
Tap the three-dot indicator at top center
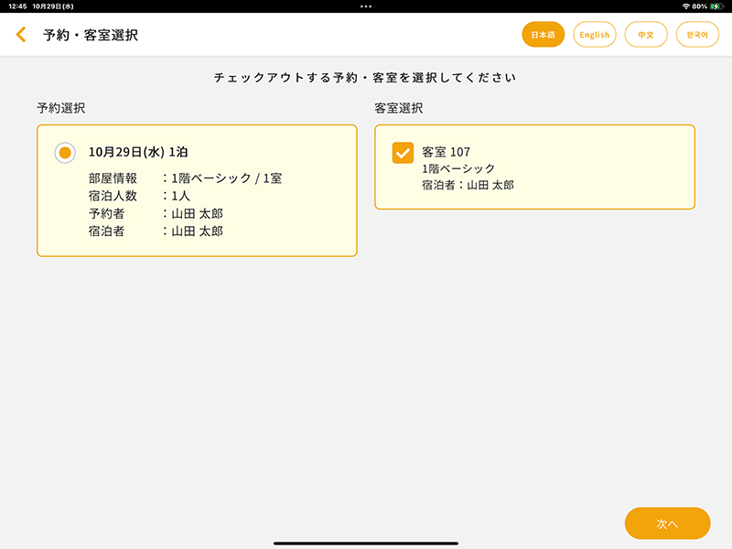[366, 7]
